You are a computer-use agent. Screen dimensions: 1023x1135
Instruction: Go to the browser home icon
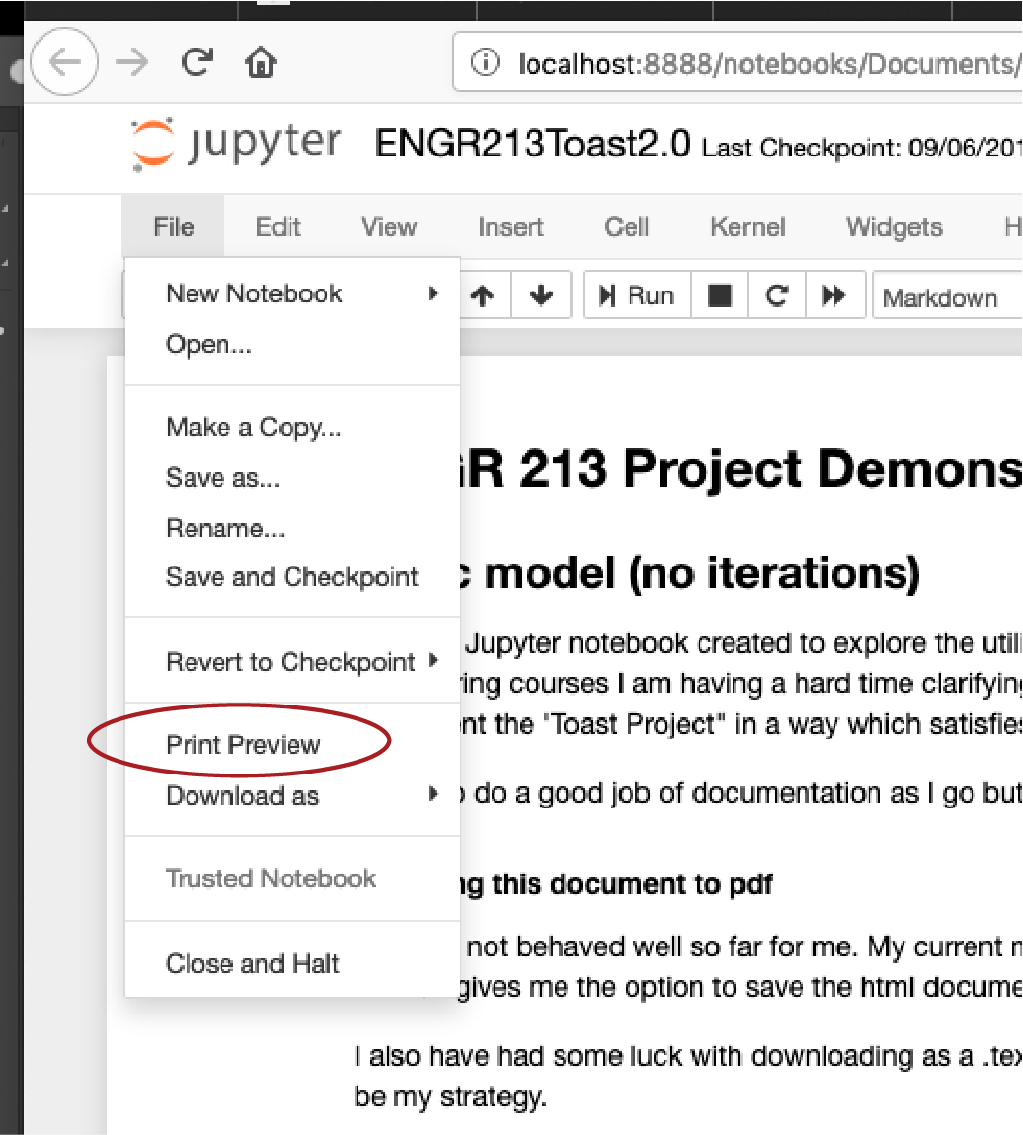[x=260, y=63]
